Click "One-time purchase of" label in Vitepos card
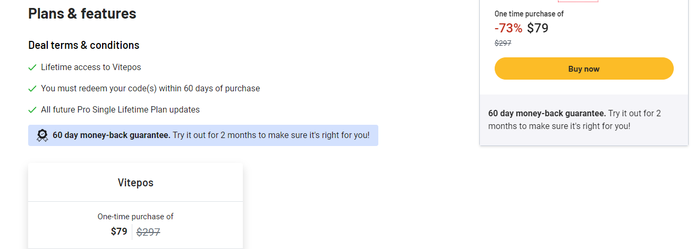Image resolution: width=695 pixels, height=249 pixels. click(135, 217)
